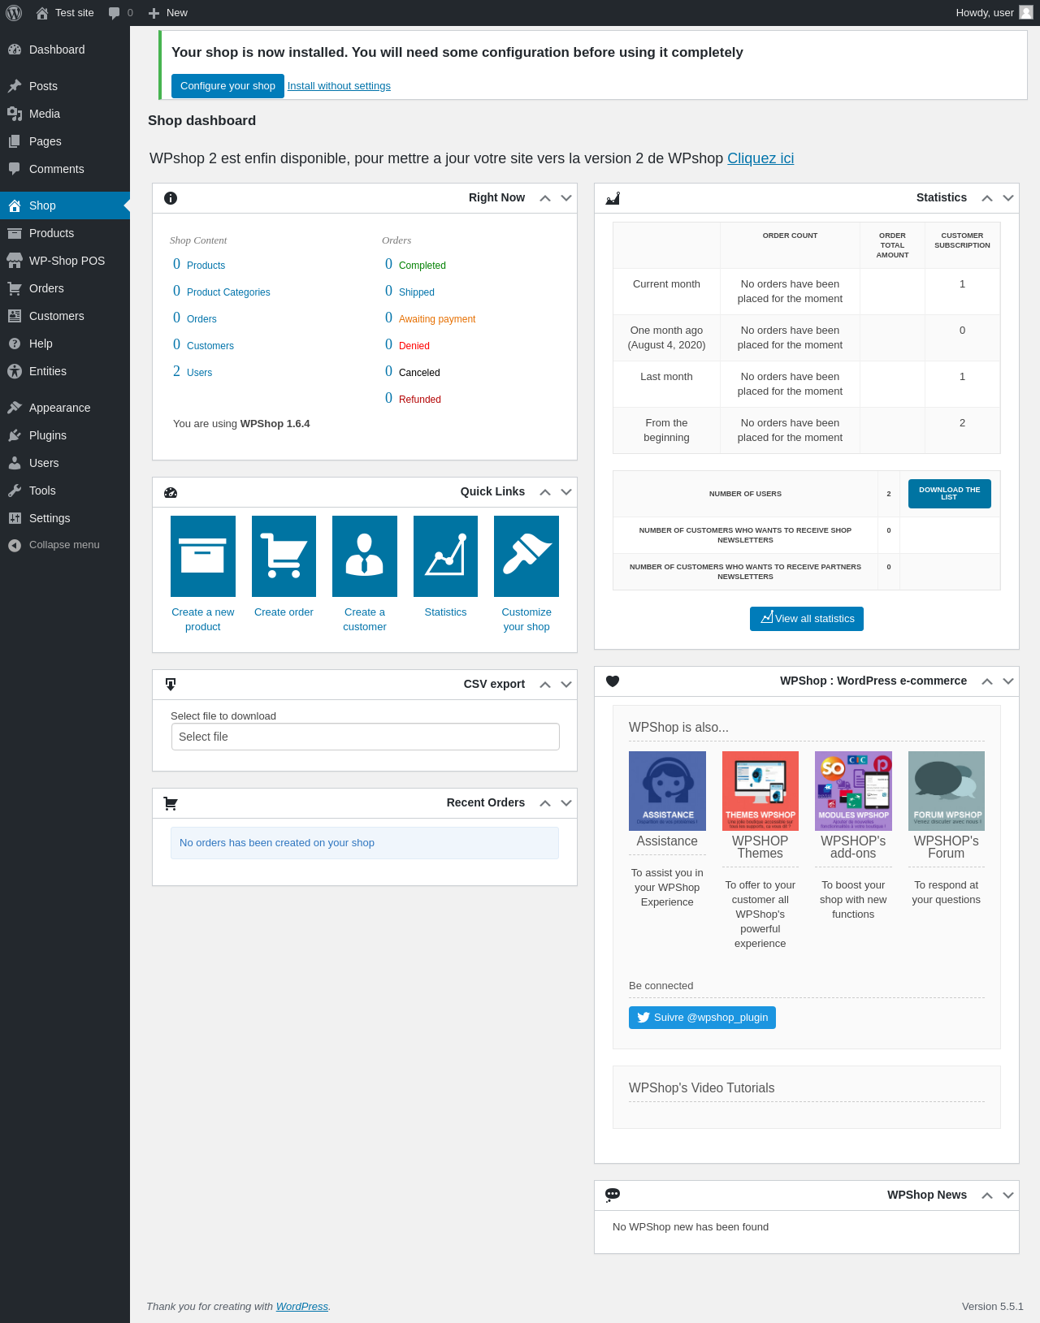Click the WP-Shop POS store icon
This screenshot has width=1040, height=1323.
pos(15,261)
